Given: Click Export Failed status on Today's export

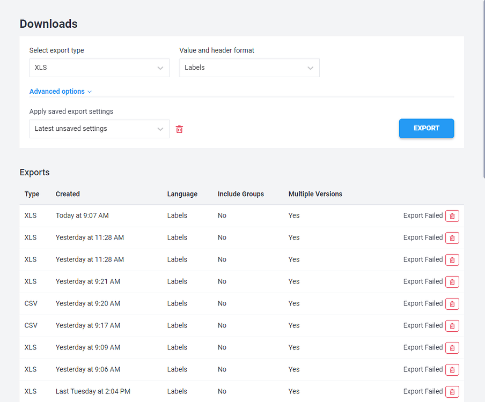Looking at the screenshot, I should 423,215.
